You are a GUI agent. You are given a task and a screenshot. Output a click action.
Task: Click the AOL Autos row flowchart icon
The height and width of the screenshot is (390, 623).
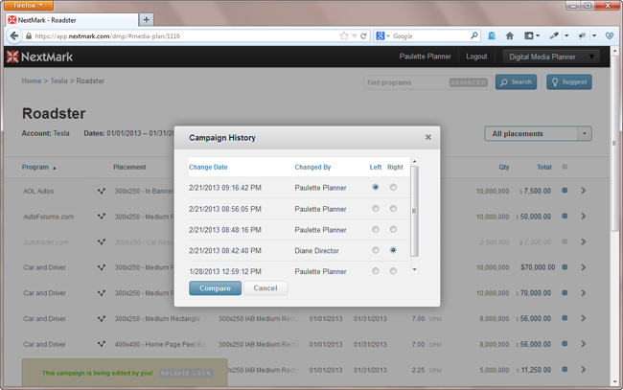tap(102, 191)
